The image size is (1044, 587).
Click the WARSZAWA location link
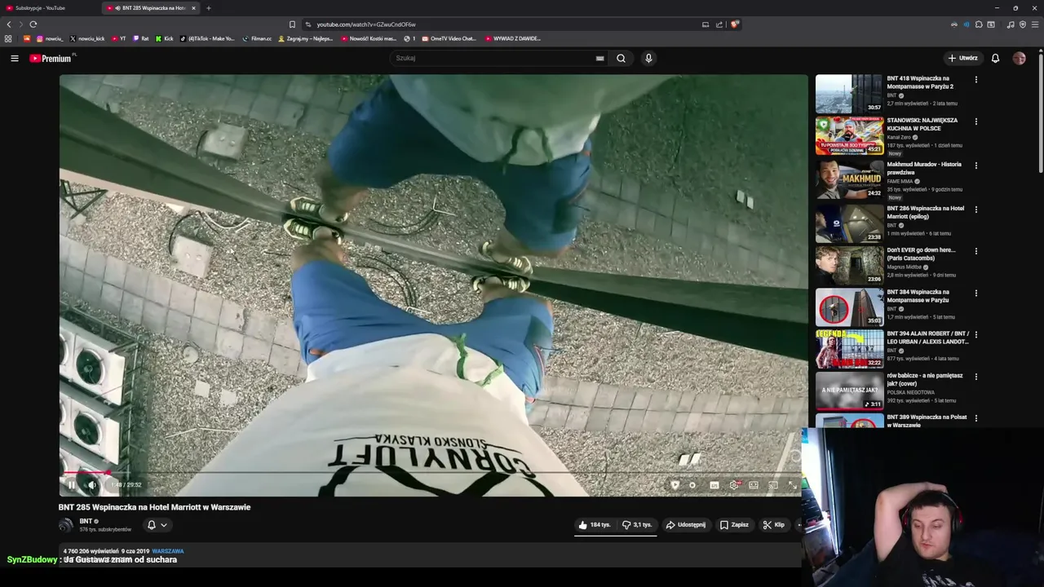click(168, 551)
